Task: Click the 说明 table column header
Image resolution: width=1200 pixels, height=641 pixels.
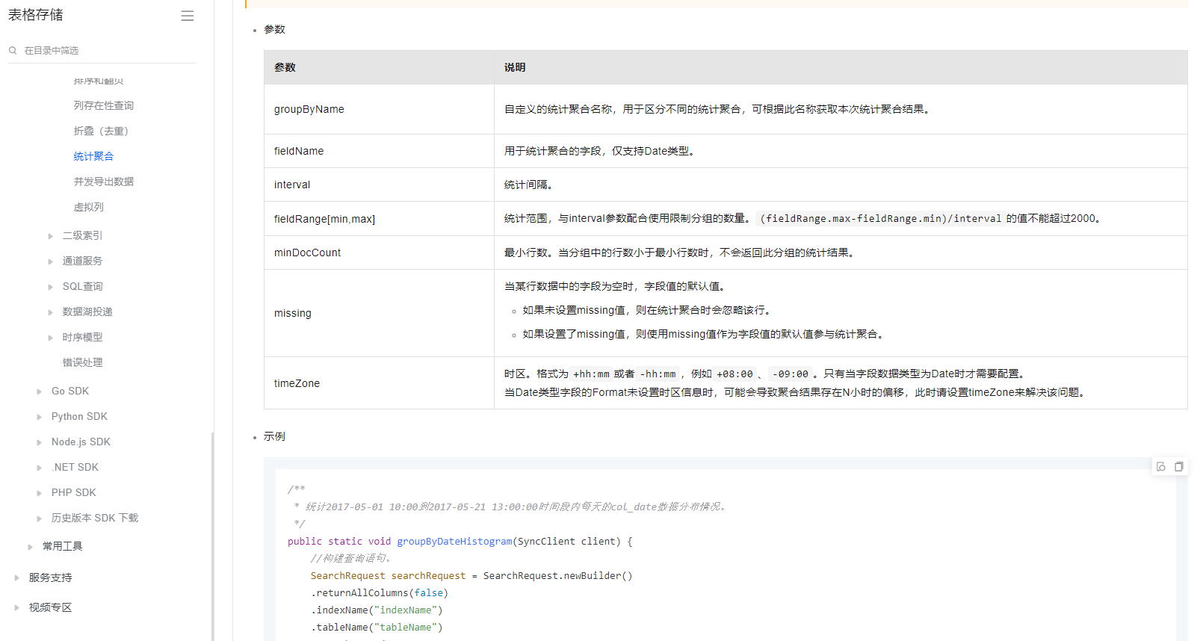Action: click(841, 67)
